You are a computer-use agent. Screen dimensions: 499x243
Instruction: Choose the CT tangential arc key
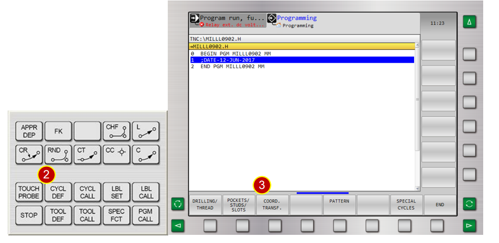87,155
